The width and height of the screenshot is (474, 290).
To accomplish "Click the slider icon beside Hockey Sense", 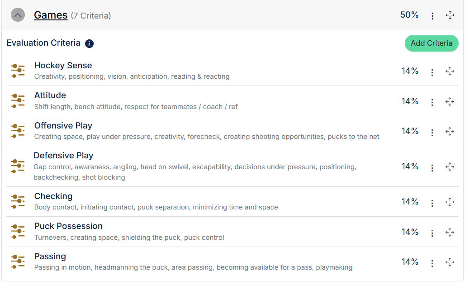I will coord(18,71).
